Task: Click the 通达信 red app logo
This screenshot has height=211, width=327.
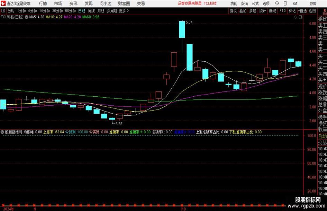Action: 3,3
